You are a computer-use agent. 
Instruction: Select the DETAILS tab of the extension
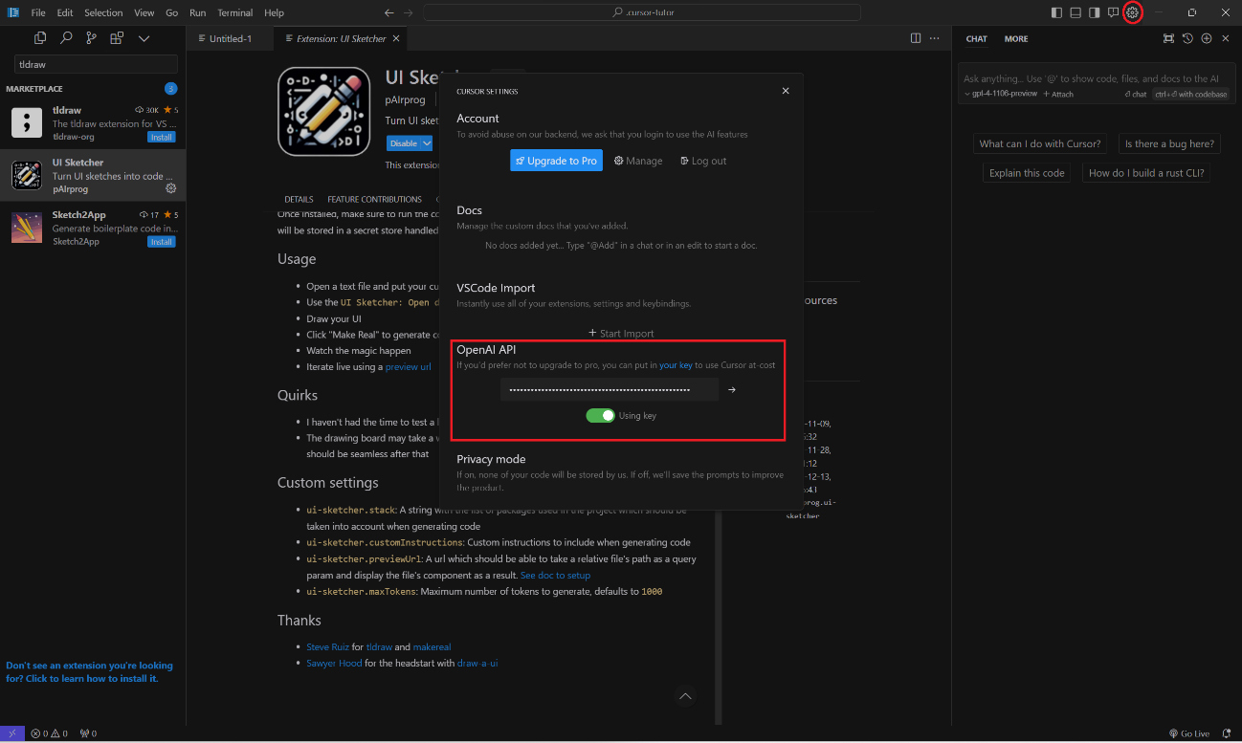pos(299,199)
